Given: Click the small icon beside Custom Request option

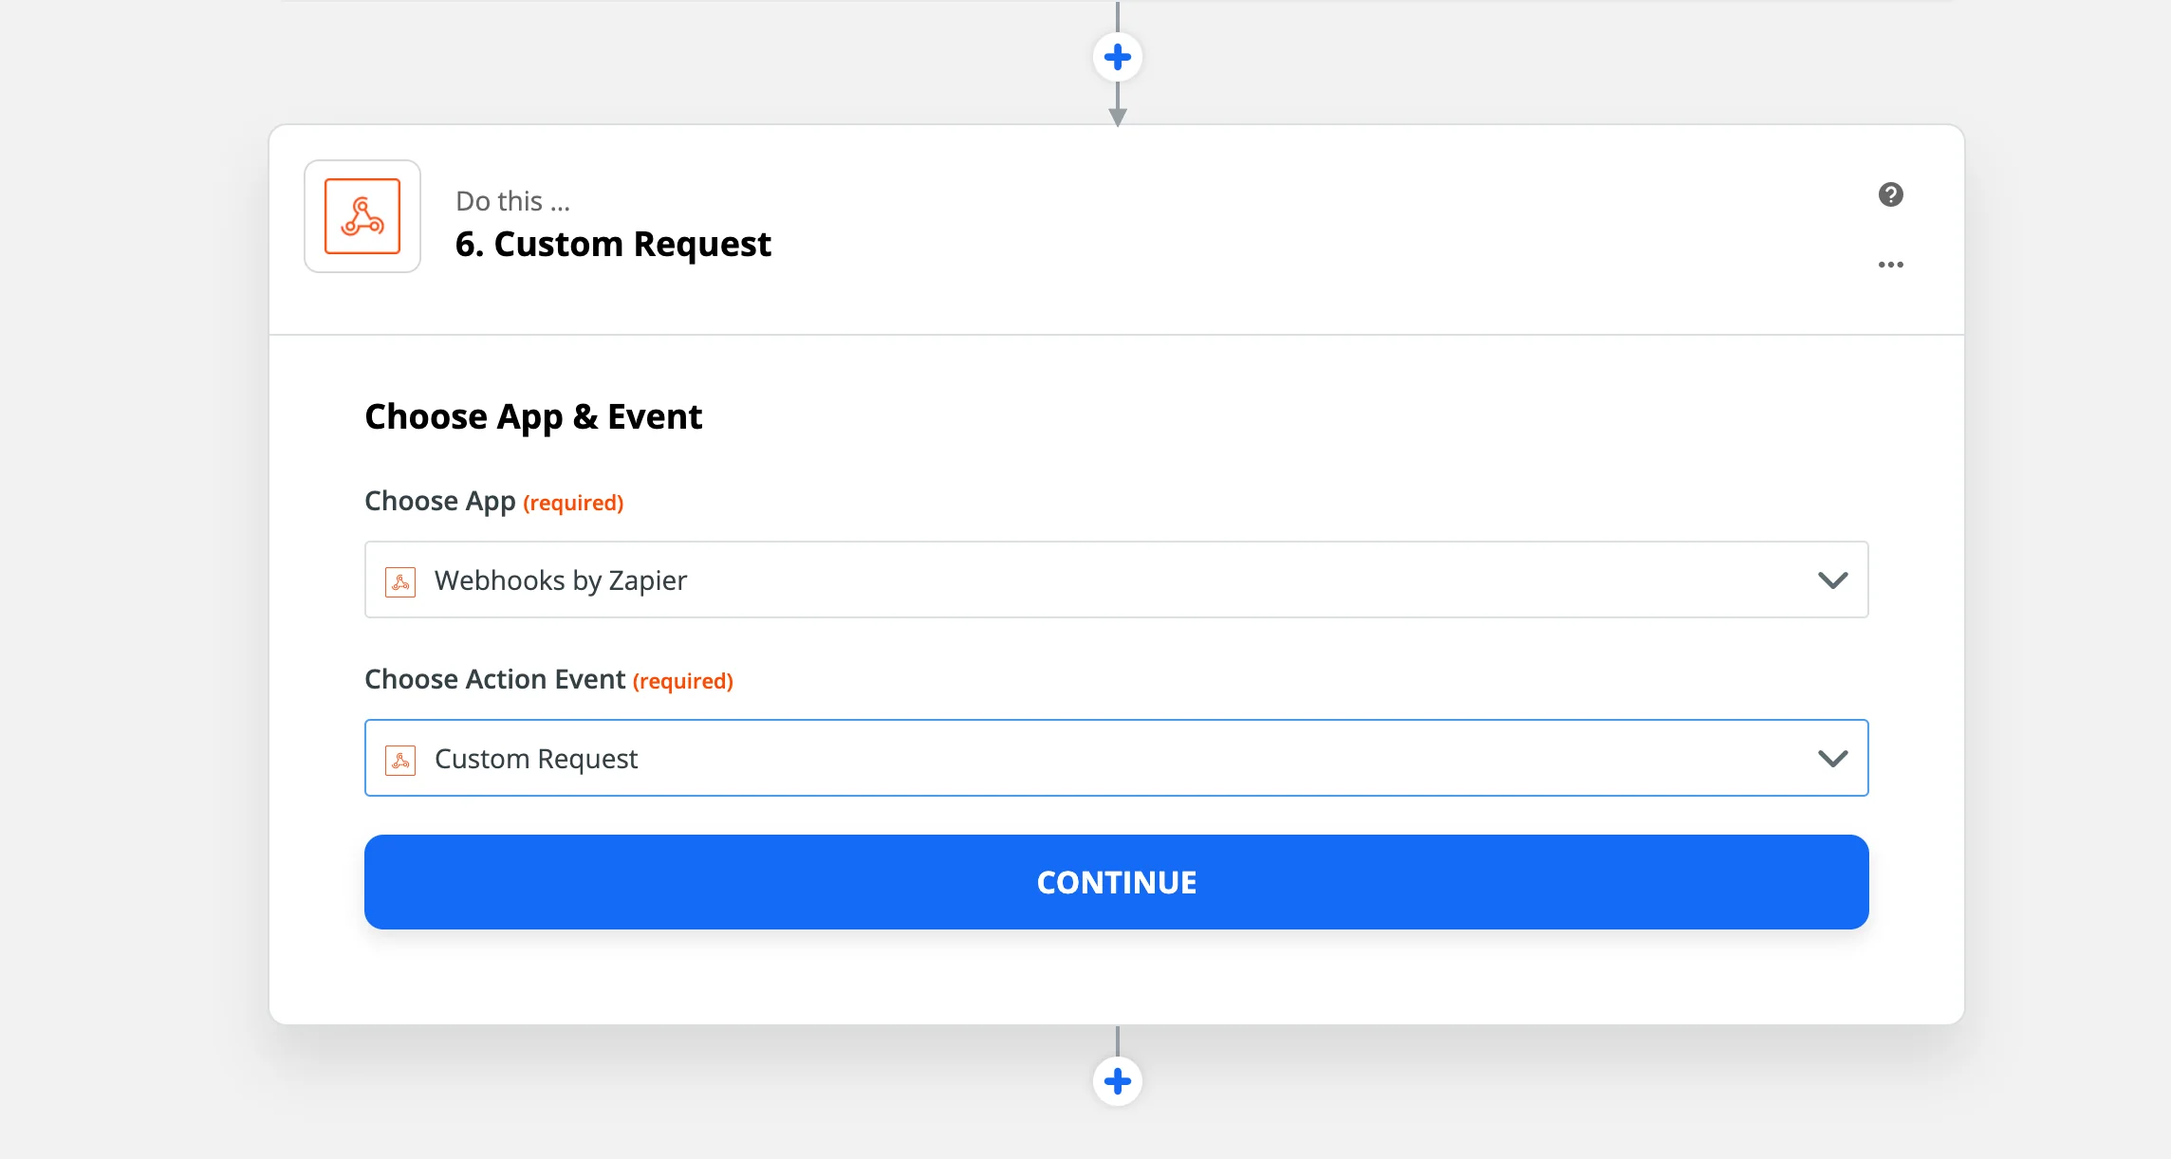Looking at the screenshot, I should pyautogui.click(x=400, y=760).
